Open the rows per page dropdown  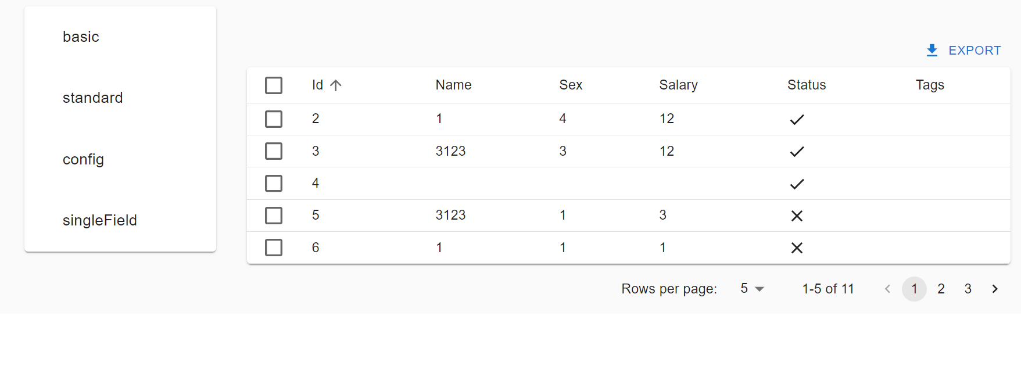[x=751, y=288]
